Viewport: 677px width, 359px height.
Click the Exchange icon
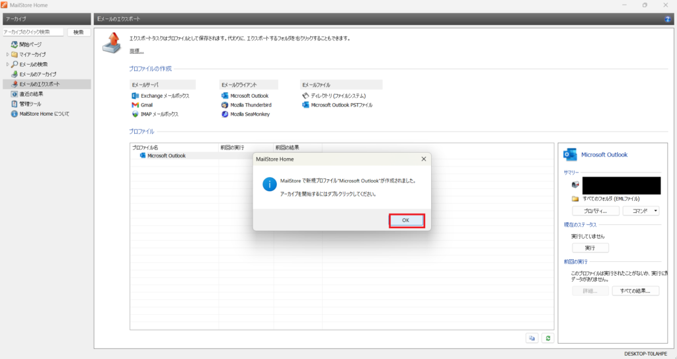point(135,96)
